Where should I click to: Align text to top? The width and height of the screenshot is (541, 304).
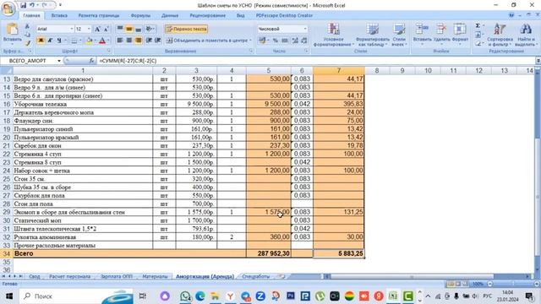[120, 29]
